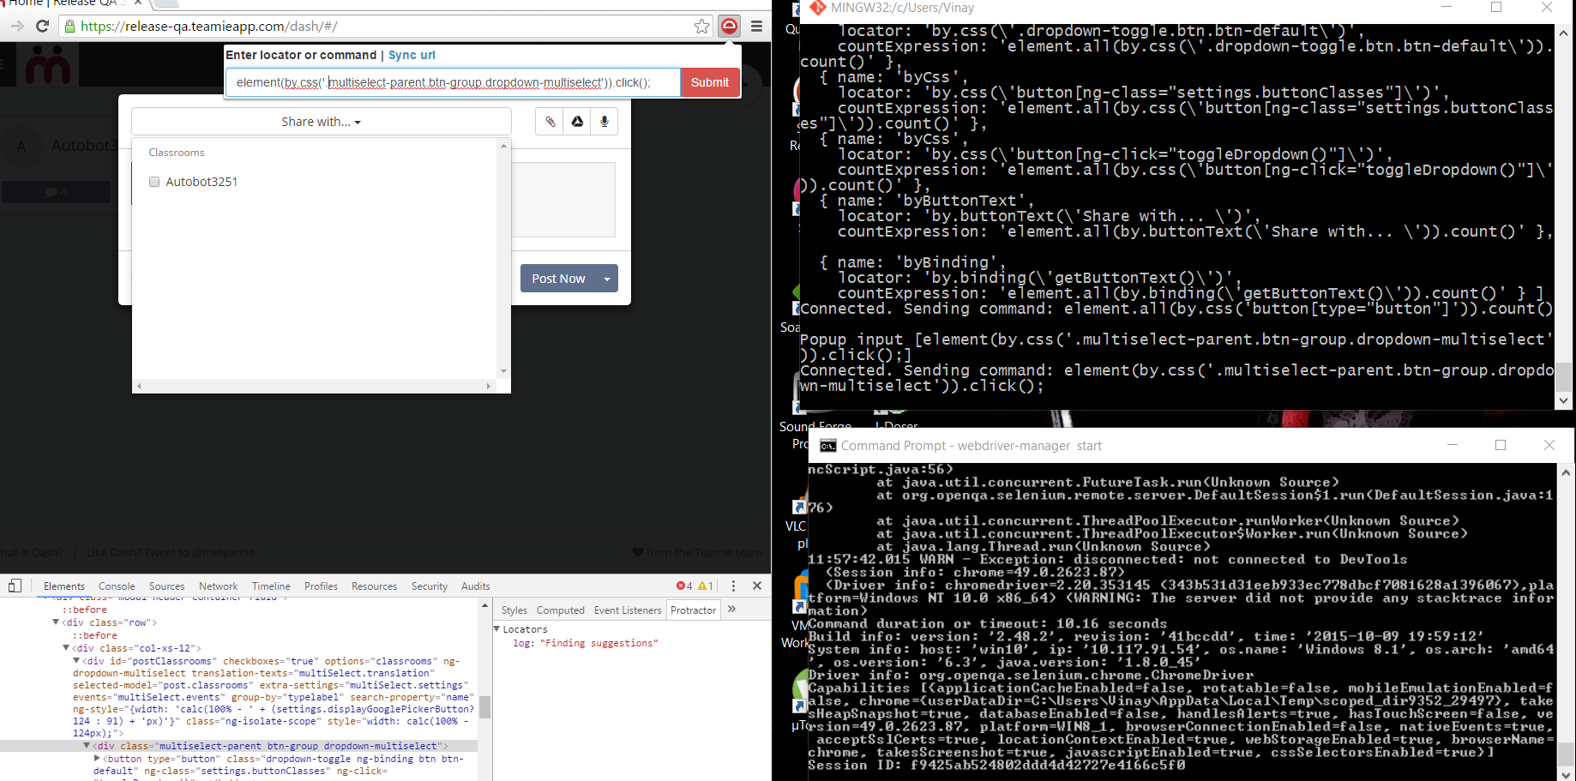The height and width of the screenshot is (781, 1576).
Task: Click Command Prompt window title icon
Action: click(x=827, y=446)
